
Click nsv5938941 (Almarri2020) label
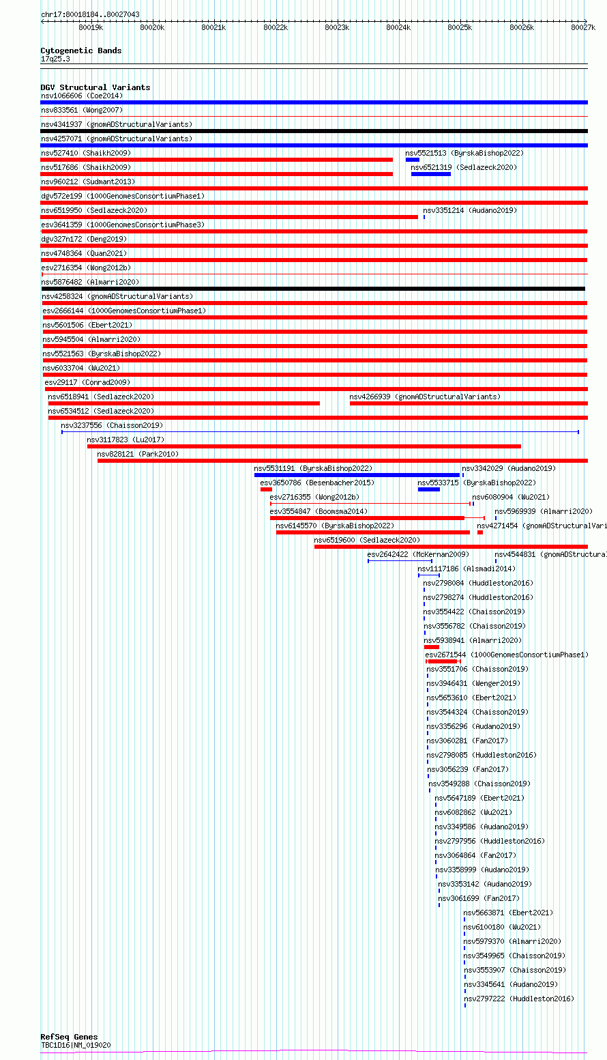pyautogui.click(x=473, y=640)
